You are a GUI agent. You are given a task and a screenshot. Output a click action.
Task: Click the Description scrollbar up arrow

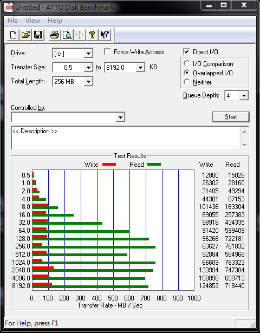tap(244, 132)
